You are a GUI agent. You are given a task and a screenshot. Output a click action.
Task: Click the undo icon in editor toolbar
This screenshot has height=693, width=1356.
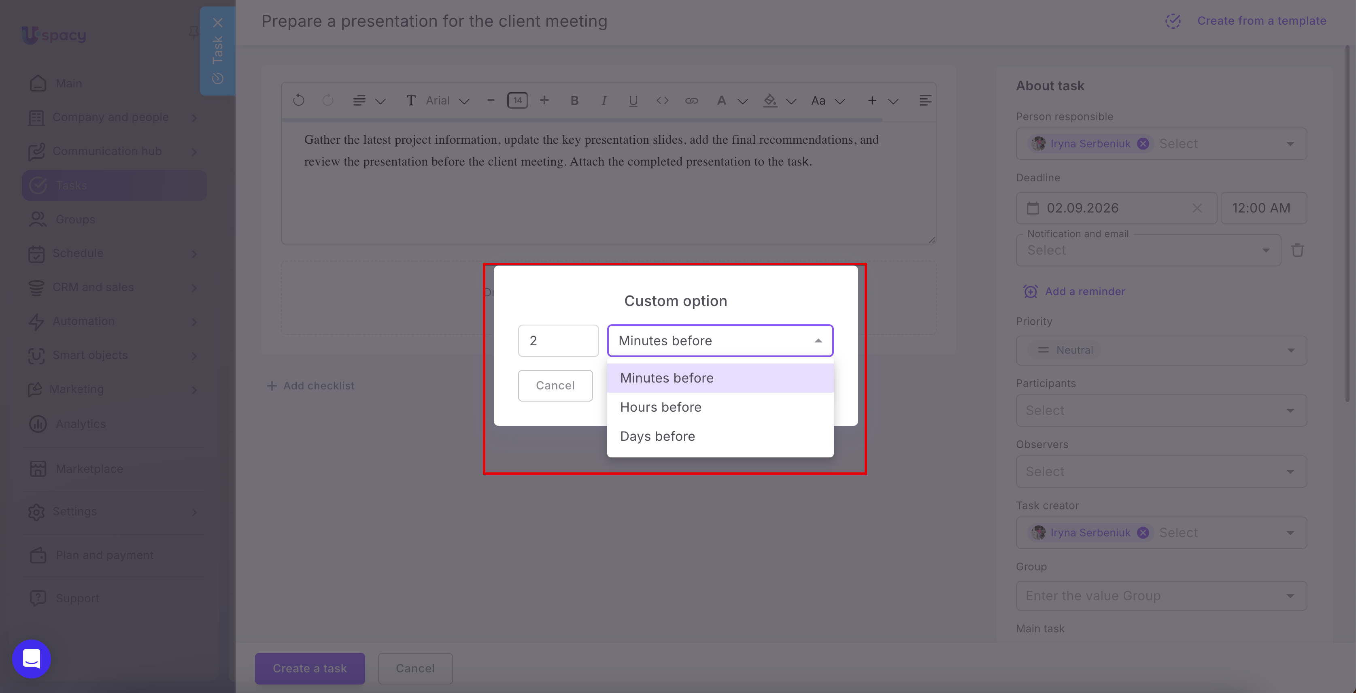(x=298, y=100)
